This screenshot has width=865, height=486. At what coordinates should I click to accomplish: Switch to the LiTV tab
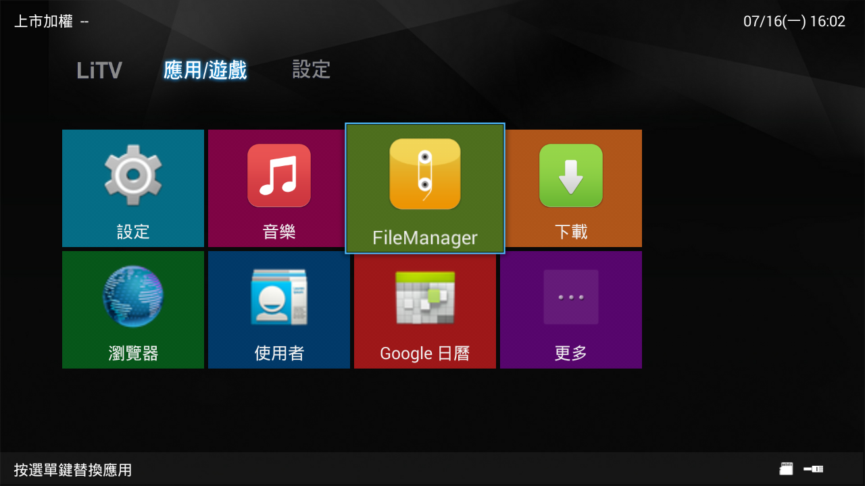99,70
